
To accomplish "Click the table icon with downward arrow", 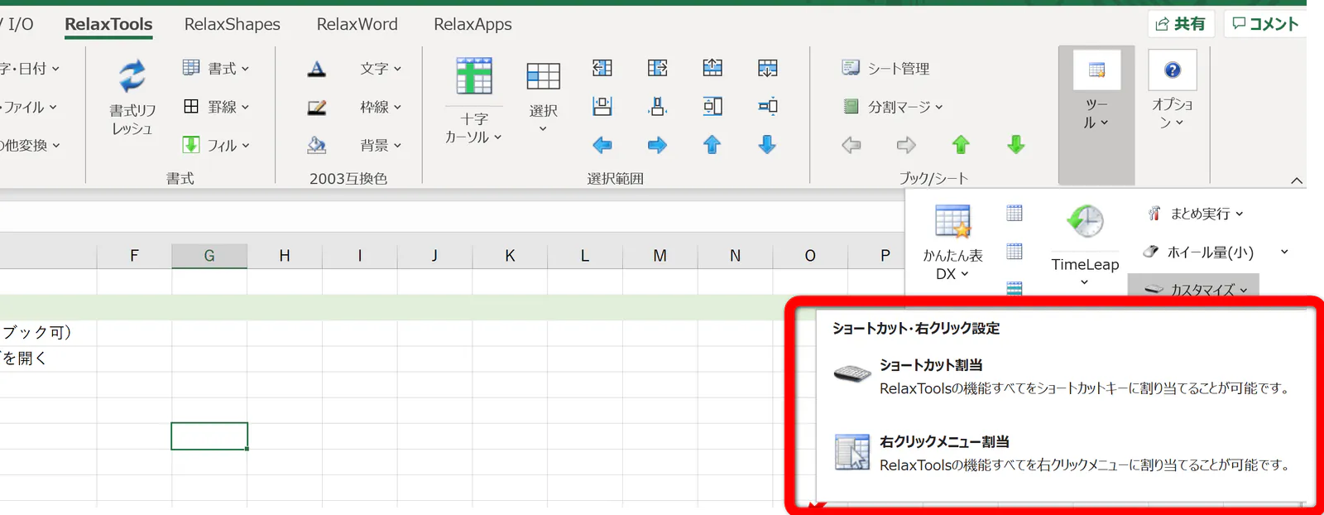I will (x=768, y=68).
